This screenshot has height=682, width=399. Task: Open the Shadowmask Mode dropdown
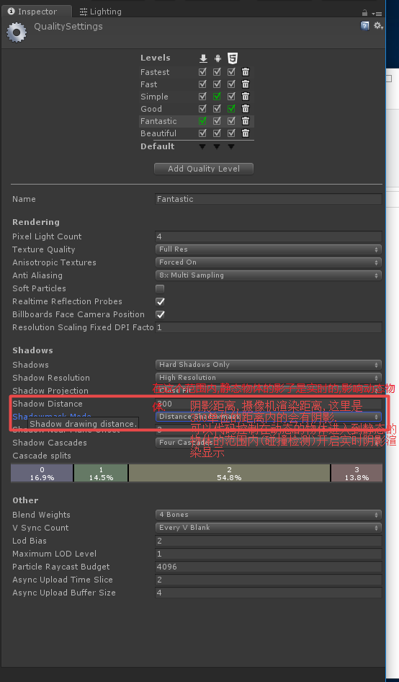(269, 417)
